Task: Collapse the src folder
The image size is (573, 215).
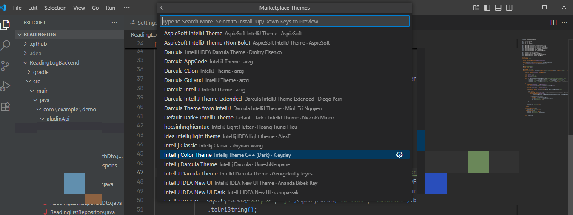Action: pos(69,81)
